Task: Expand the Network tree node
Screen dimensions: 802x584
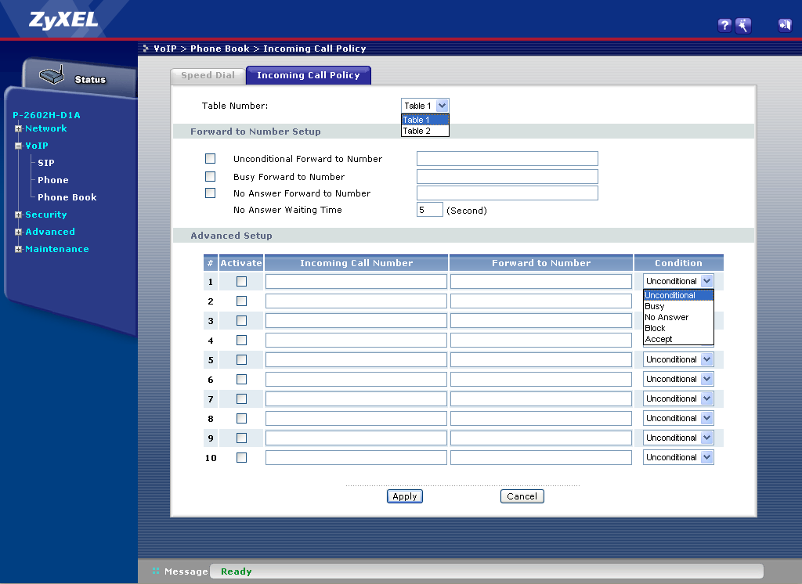Action: pyautogui.click(x=19, y=129)
